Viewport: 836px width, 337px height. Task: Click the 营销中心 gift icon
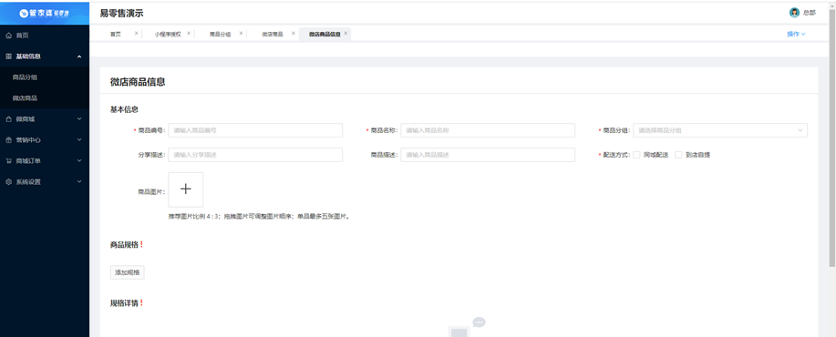pos(8,140)
